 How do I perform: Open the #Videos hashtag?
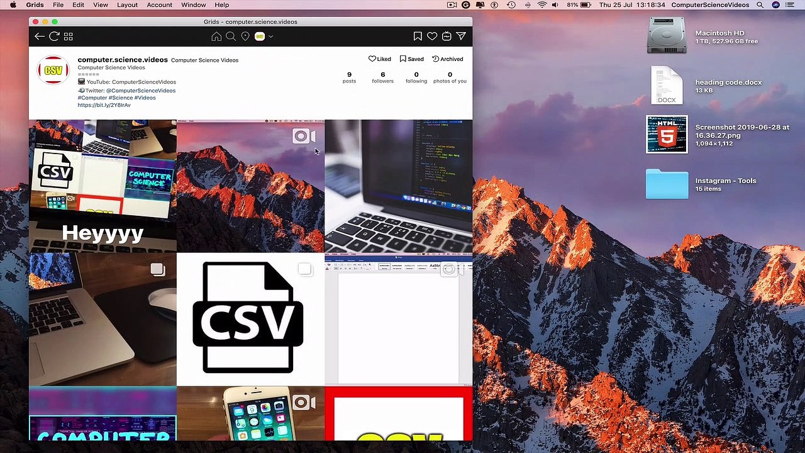(145, 98)
